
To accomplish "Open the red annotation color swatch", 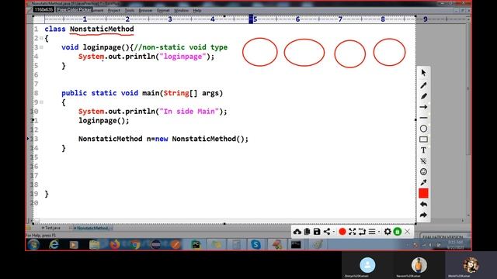I will 423,193.
